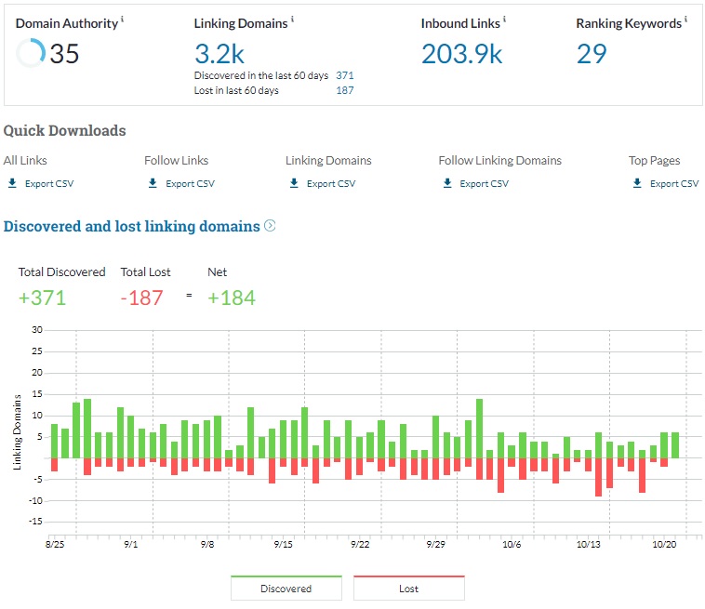Export CSV for All Links

point(49,183)
